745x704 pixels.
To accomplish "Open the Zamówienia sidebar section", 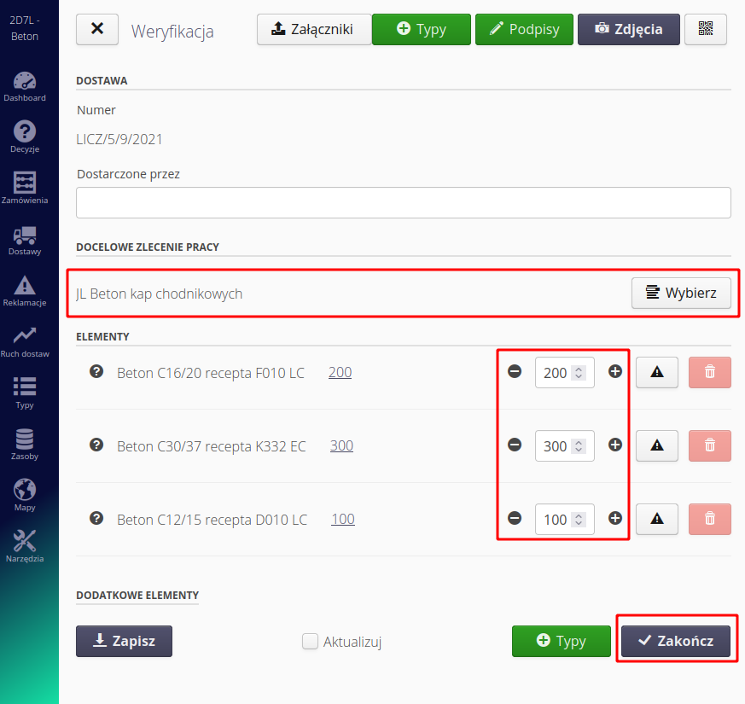I will (x=25, y=189).
